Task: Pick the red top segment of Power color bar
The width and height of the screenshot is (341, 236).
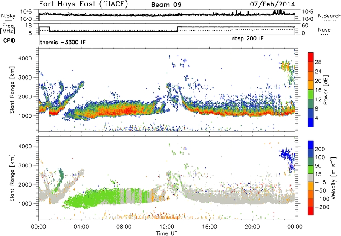Action: click(x=311, y=57)
